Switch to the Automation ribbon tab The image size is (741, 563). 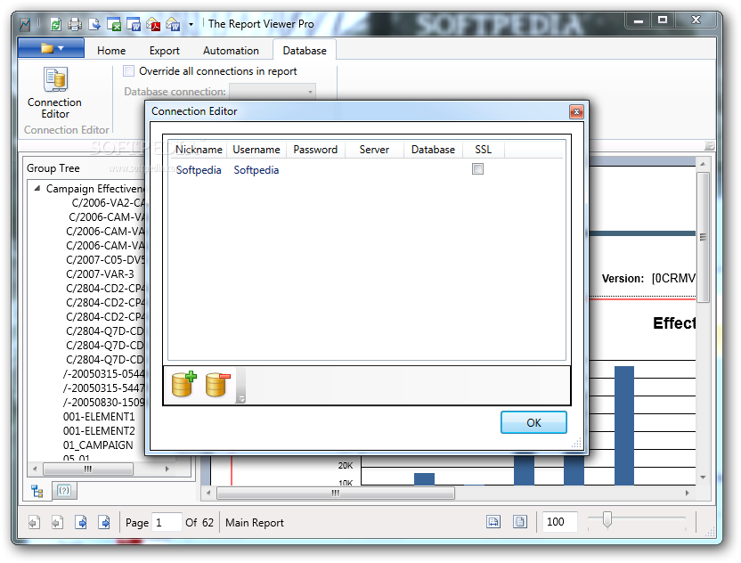tap(231, 51)
